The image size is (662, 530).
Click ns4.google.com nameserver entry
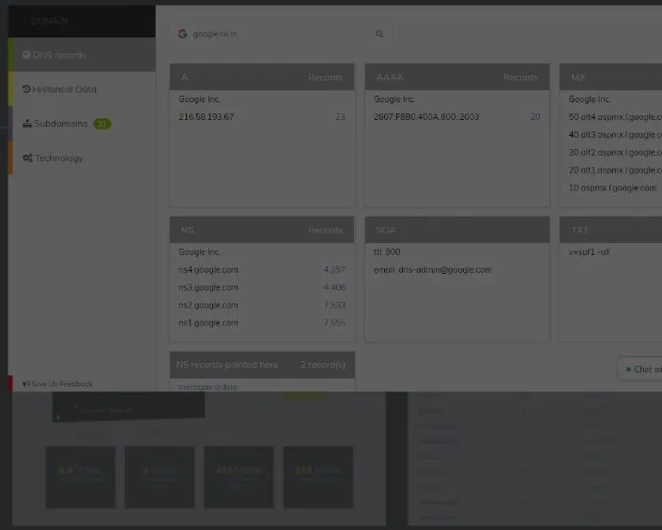(x=208, y=270)
